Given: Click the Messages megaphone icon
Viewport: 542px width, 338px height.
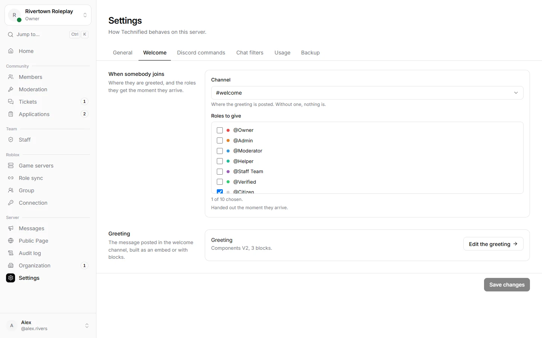Looking at the screenshot, I should click(x=11, y=228).
